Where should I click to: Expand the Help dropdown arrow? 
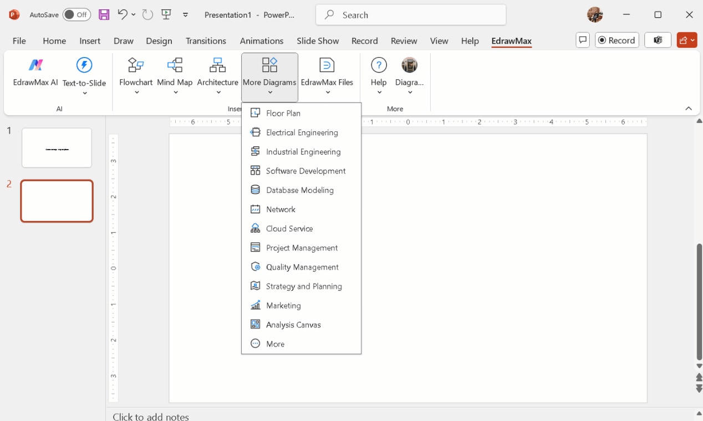[x=379, y=93]
